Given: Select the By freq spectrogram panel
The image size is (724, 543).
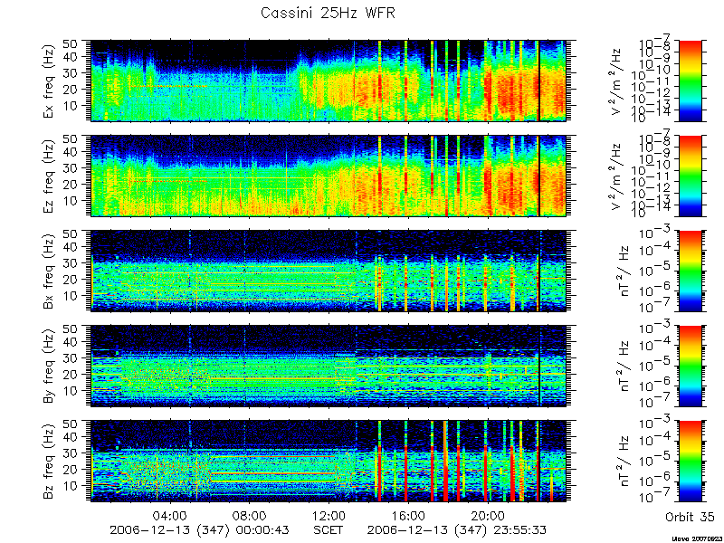Looking at the screenshot, I should pyautogui.click(x=329, y=367).
